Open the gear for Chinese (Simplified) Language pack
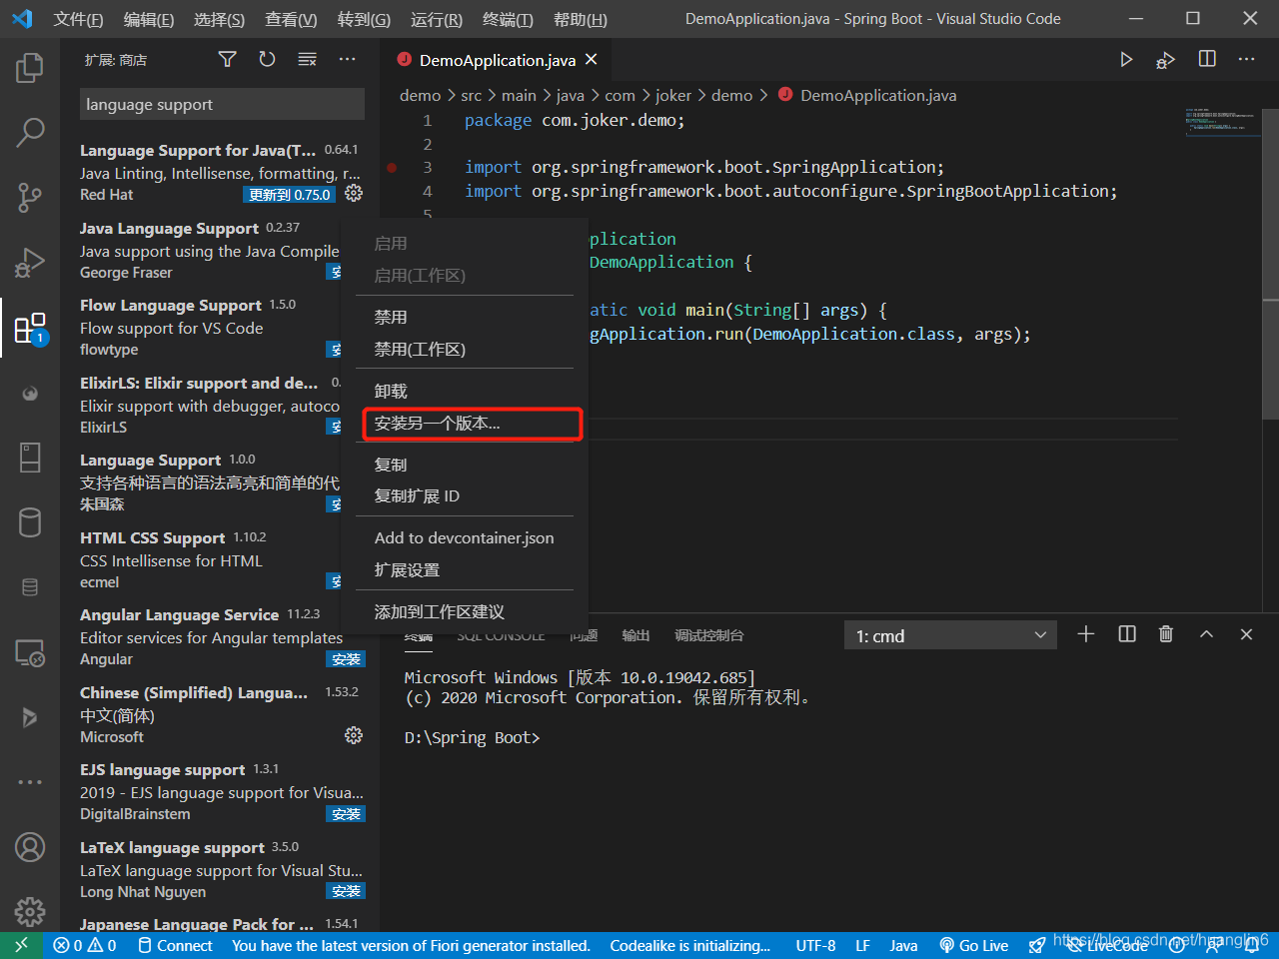1279x959 pixels. pos(354,735)
